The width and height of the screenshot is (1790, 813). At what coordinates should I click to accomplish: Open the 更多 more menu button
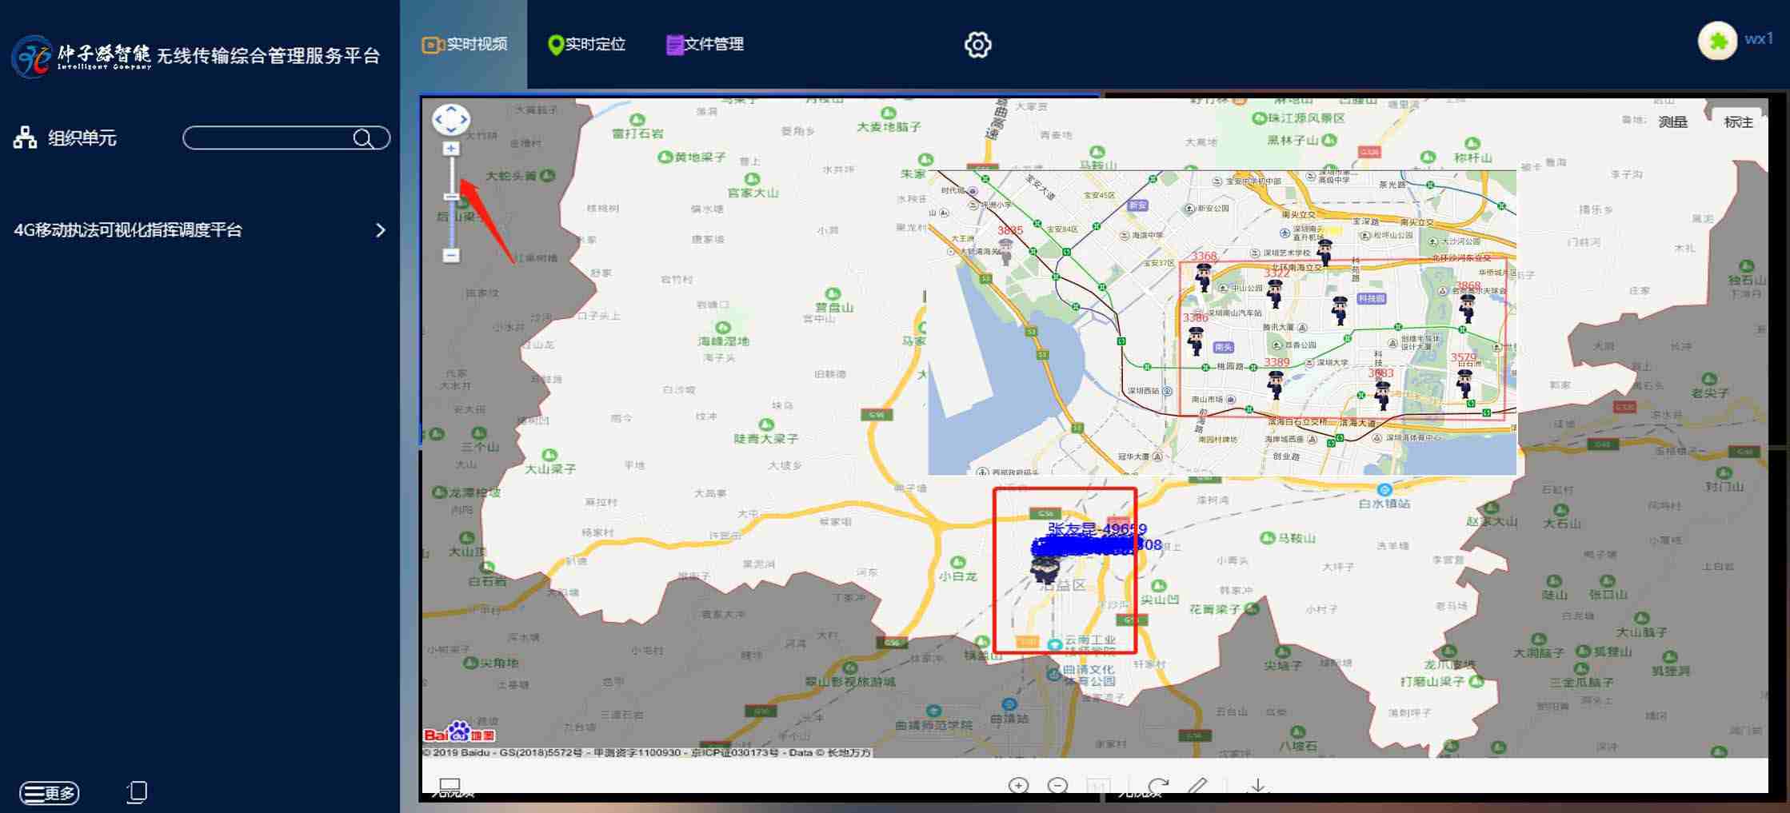(x=50, y=792)
